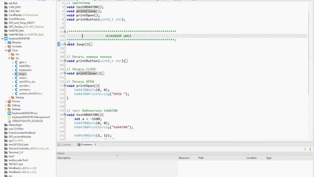Expand the Startup folder

pyautogui.click(x=9, y=97)
